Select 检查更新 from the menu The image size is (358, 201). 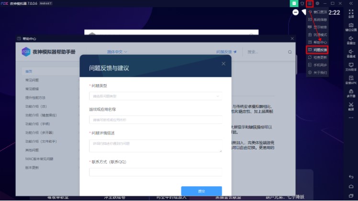[320, 57]
